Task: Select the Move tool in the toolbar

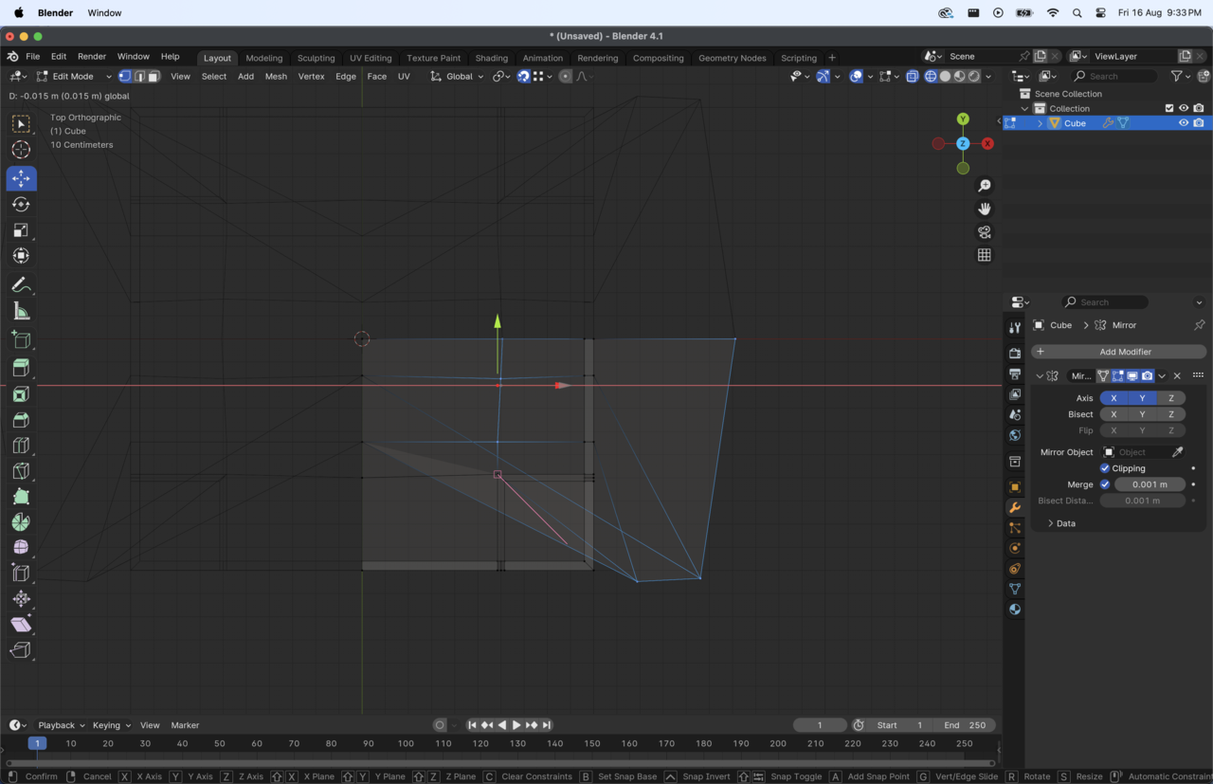Action: 21,178
